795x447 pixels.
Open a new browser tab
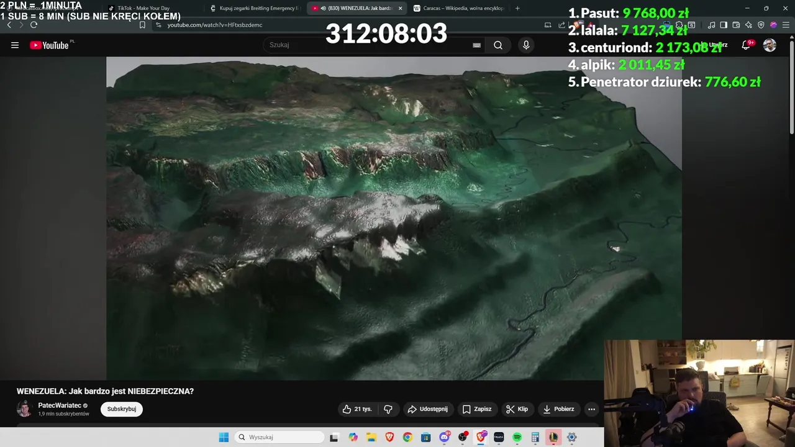pos(517,8)
